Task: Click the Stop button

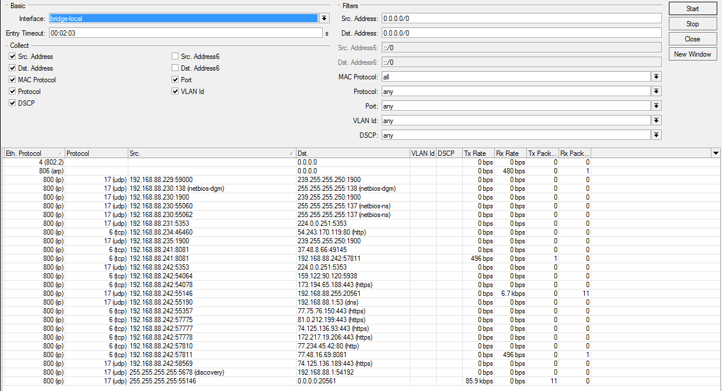Action: click(692, 24)
